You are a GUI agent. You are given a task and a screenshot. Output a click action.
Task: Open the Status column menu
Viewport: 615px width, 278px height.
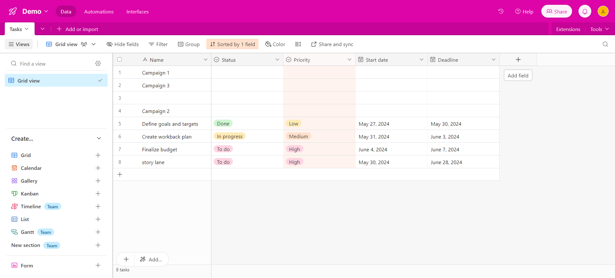tap(277, 60)
